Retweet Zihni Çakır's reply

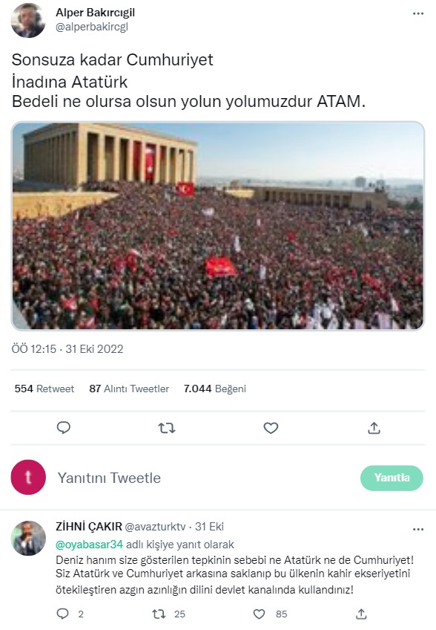tap(159, 614)
